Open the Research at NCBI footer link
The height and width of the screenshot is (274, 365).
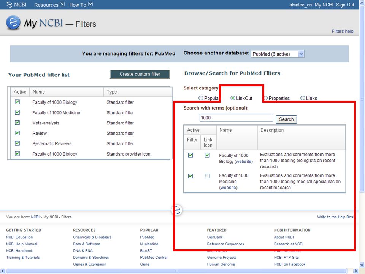(x=289, y=244)
